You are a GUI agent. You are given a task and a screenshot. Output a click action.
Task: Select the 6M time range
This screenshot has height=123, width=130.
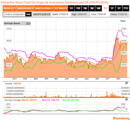98,8
